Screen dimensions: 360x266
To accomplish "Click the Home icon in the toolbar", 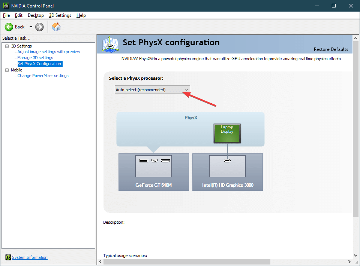I will pyautogui.click(x=56, y=27).
